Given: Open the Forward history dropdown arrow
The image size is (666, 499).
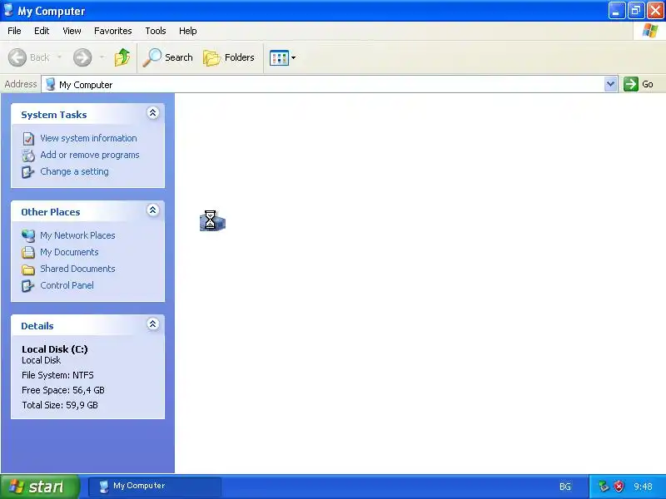Looking at the screenshot, I should point(102,57).
